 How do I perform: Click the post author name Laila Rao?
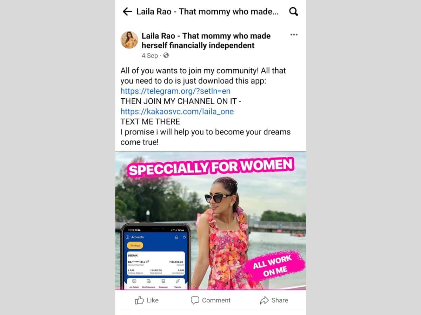206,41
